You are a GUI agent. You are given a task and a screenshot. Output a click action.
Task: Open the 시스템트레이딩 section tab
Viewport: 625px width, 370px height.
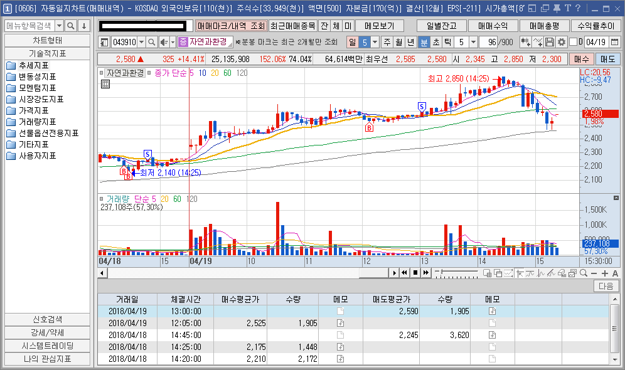48,346
